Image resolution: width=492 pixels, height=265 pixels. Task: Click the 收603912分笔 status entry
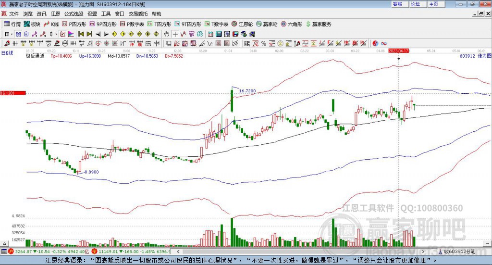(459, 252)
